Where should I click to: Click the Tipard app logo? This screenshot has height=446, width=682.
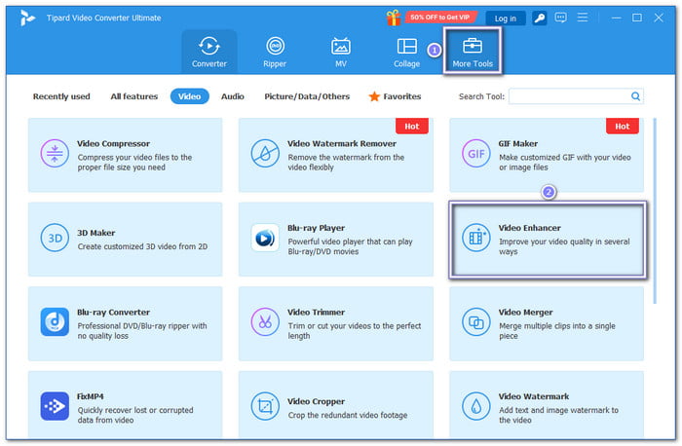click(x=27, y=18)
